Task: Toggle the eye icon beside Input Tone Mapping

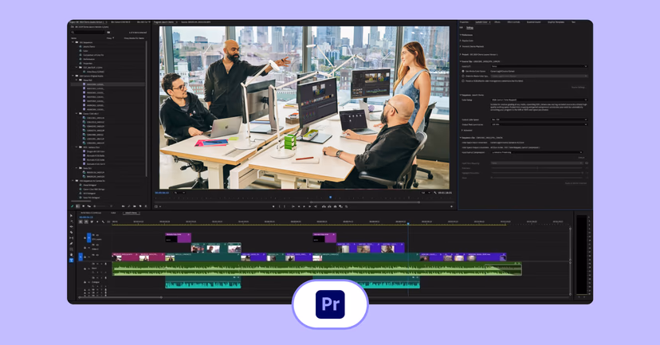Action: [587, 163]
